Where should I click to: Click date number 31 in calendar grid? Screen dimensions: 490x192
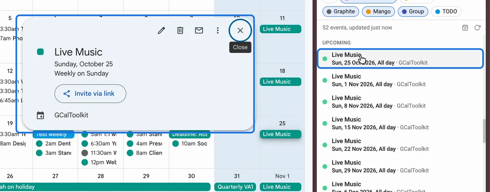237,176
